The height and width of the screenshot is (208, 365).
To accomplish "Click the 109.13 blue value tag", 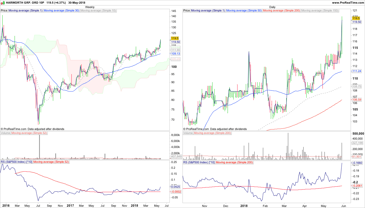I will tap(176, 54).
